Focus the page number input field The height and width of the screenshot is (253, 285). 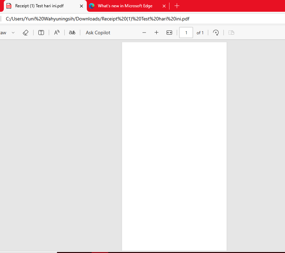click(186, 33)
